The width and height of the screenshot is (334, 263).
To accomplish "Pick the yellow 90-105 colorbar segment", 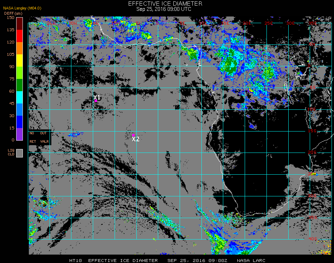I will coord(20,61).
